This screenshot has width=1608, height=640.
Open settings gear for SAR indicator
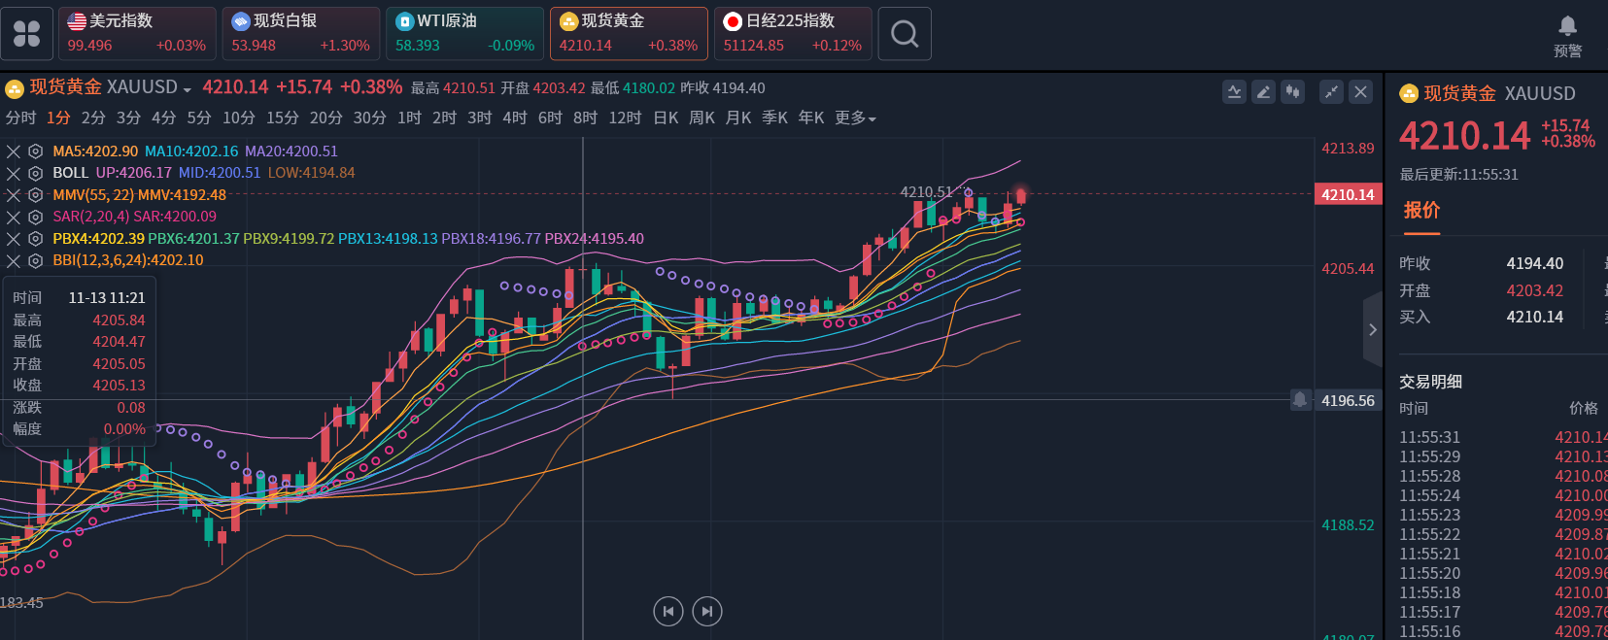[x=35, y=217]
